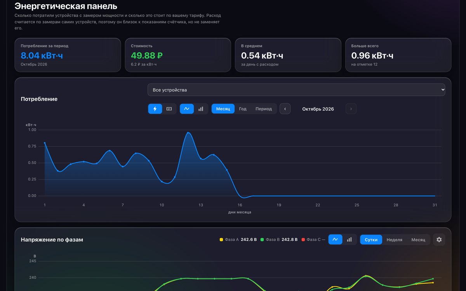Image resolution: width=466 pixels, height=291 pixels.
Task: Click the 49.88 ₽ cost value
Action: click(147, 55)
